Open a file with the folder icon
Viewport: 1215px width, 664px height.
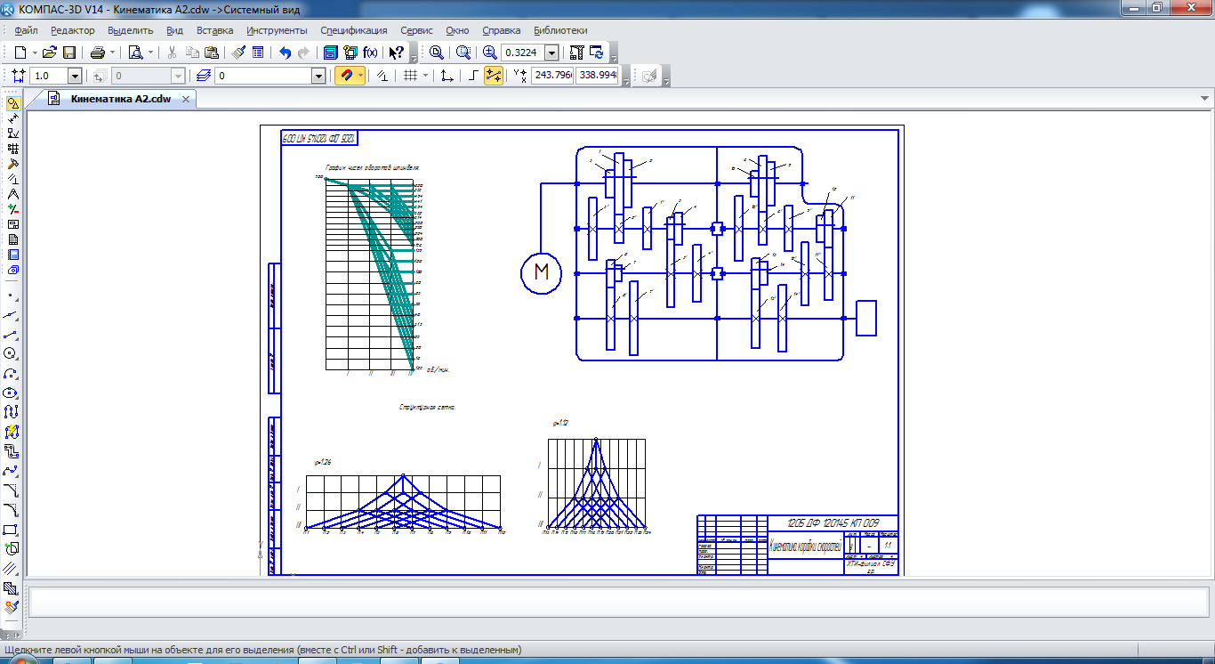(50, 53)
